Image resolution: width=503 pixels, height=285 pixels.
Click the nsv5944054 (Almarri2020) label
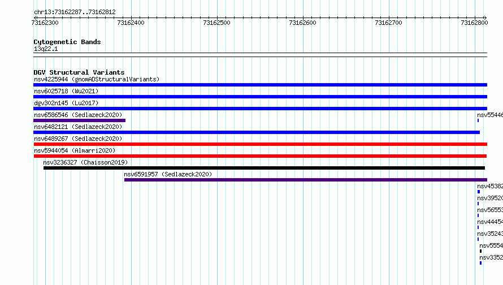pyautogui.click(x=75, y=150)
